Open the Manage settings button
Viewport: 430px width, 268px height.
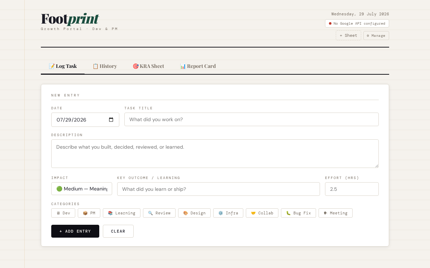[x=376, y=35]
